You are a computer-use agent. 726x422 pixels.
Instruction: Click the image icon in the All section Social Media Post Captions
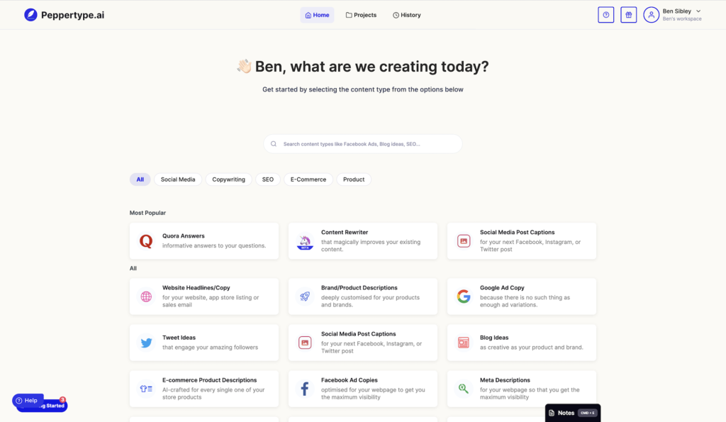[305, 343]
